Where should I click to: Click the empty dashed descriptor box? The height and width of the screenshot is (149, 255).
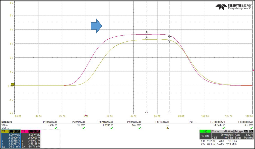pyautogui.click(x=51, y=139)
